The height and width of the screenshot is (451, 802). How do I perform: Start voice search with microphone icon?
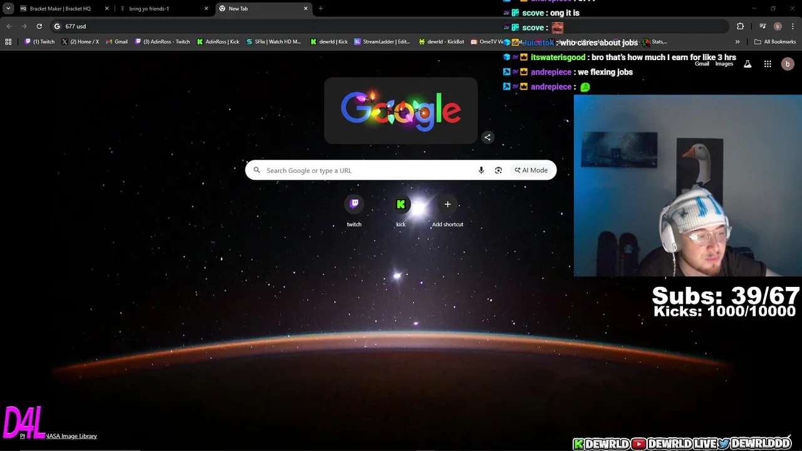(481, 170)
